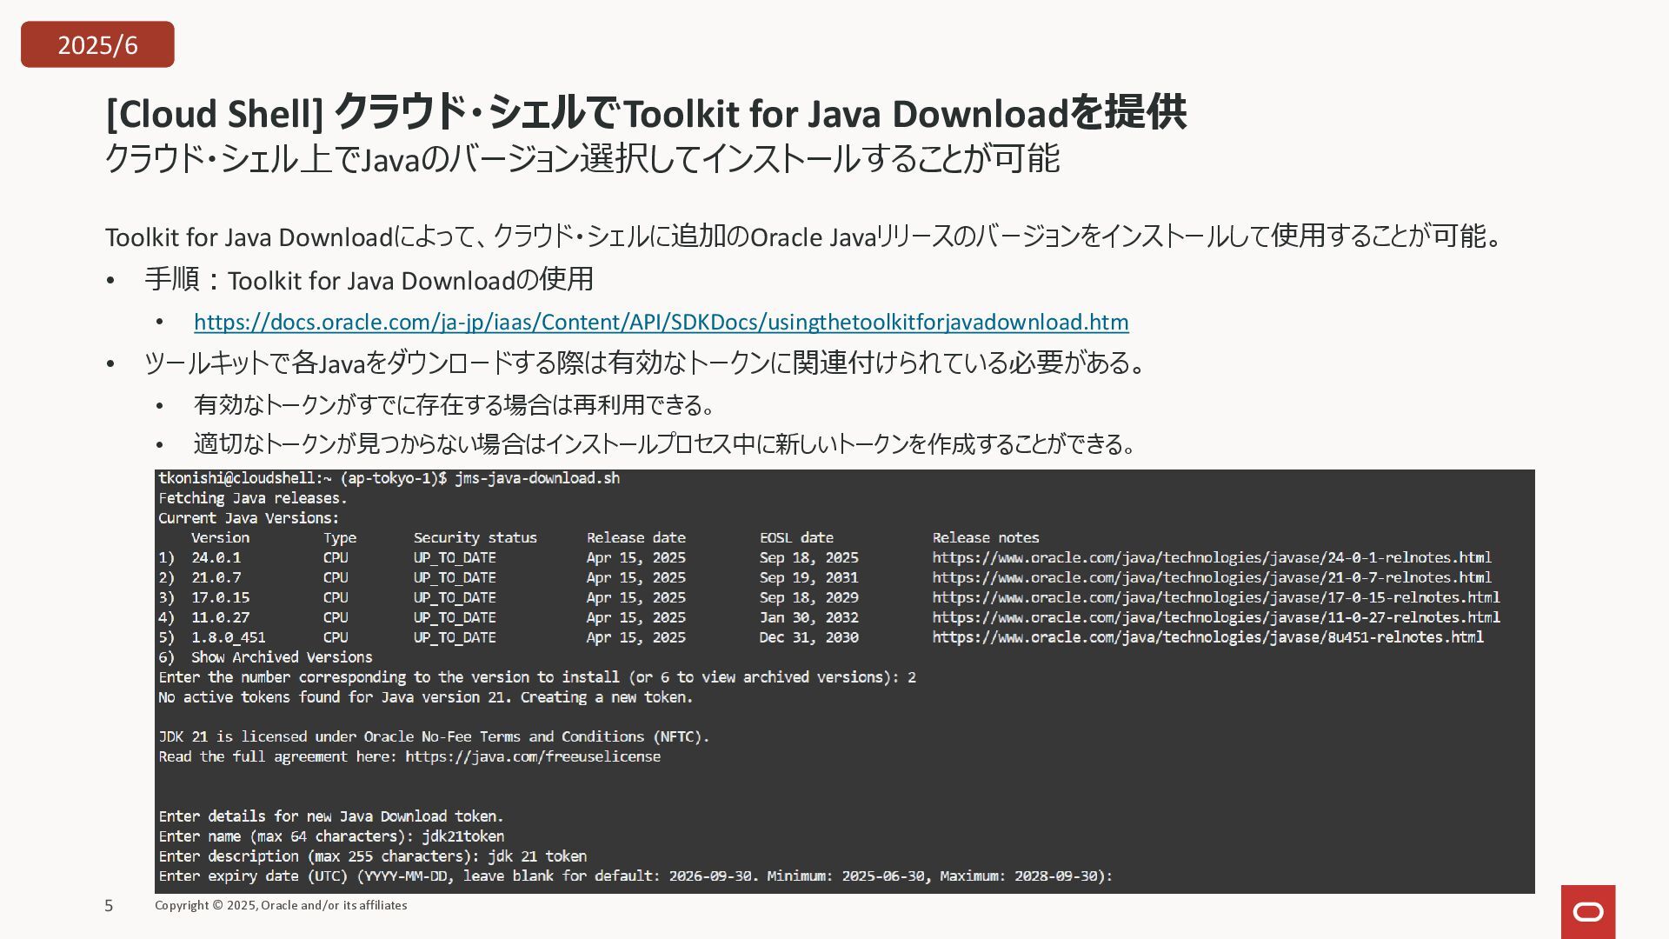Click the 'JDK 21 is licensed under' line
The image size is (1669, 939).
tap(434, 737)
